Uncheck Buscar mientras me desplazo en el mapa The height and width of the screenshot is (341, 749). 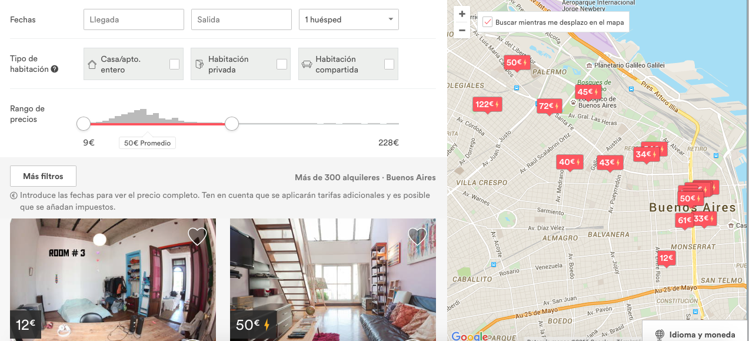(x=487, y=22)
